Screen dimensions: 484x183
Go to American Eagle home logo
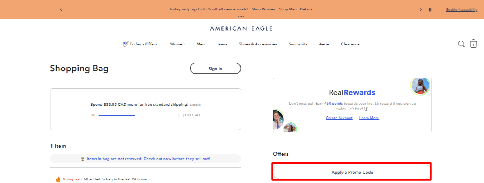tap(241, 28)
